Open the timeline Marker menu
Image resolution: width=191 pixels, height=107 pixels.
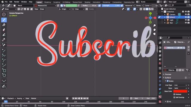pos(34,98)
